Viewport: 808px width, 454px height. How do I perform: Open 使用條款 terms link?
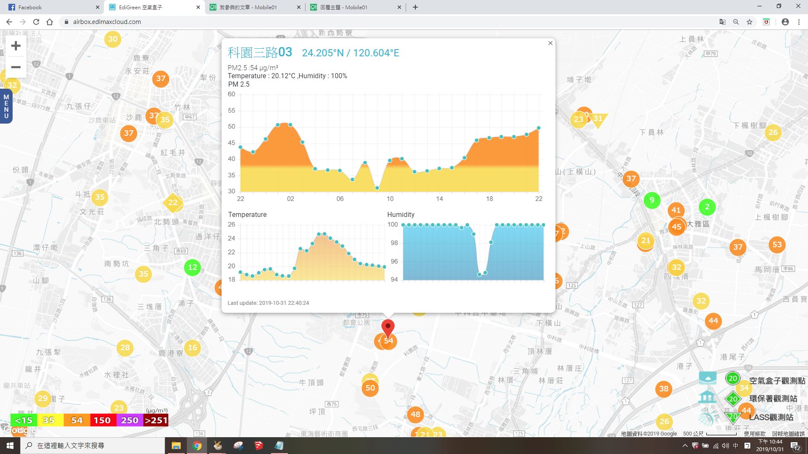[x=755, y=433]
